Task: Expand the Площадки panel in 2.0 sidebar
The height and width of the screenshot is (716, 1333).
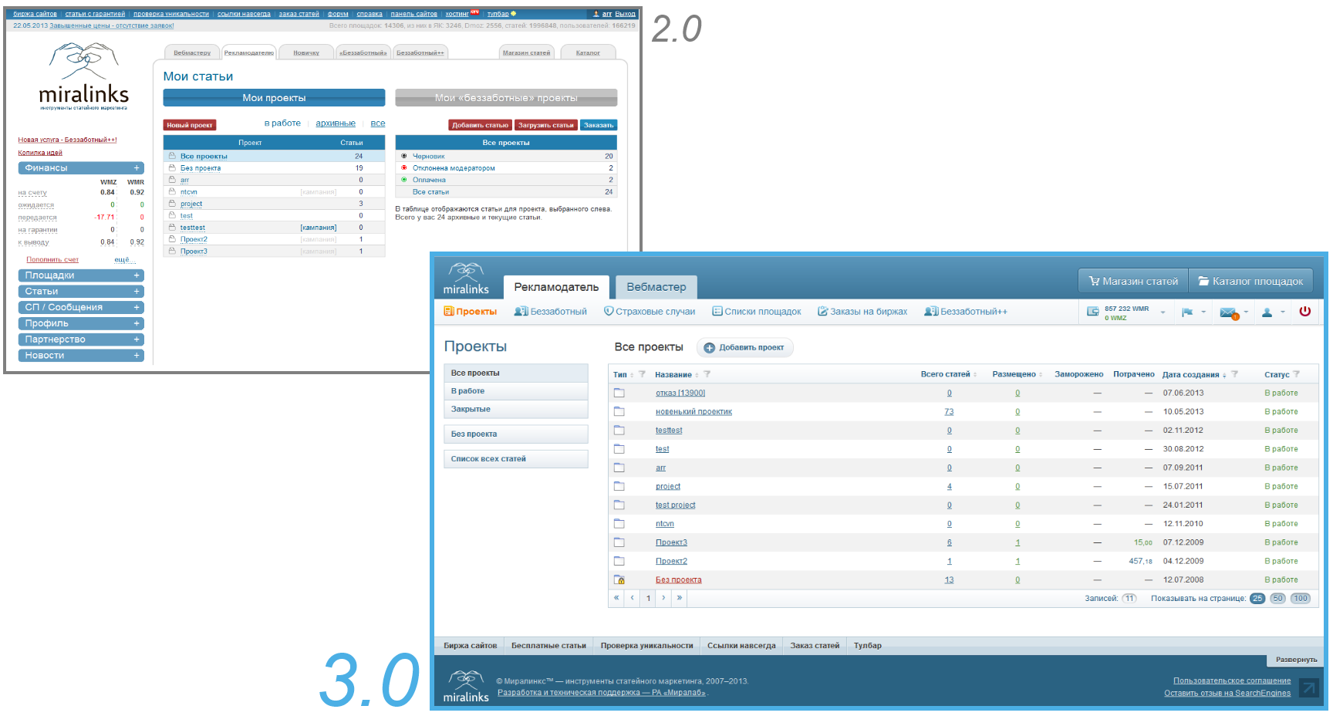Action: 137,275
